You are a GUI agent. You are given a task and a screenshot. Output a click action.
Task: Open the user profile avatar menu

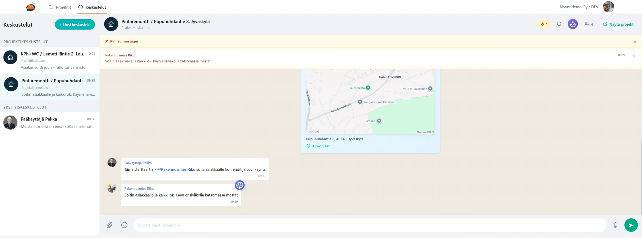coord(608,7)
